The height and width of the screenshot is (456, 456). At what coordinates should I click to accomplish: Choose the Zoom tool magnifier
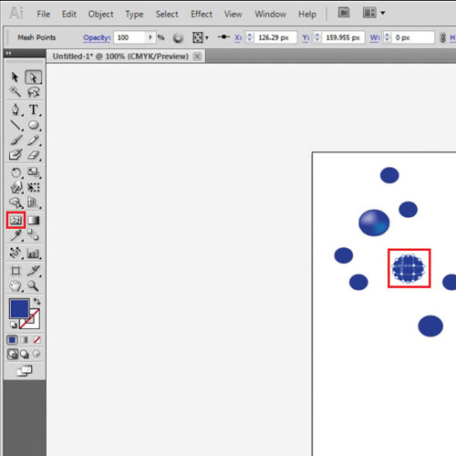[33, 285]
